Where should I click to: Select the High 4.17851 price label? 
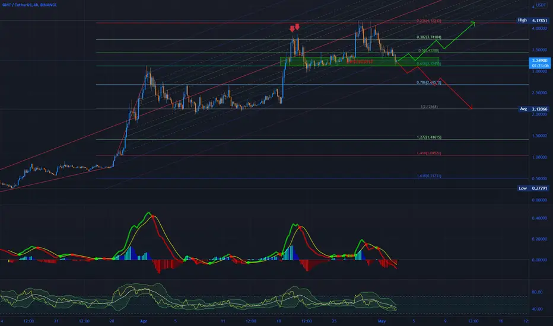[x=533, y=20]
